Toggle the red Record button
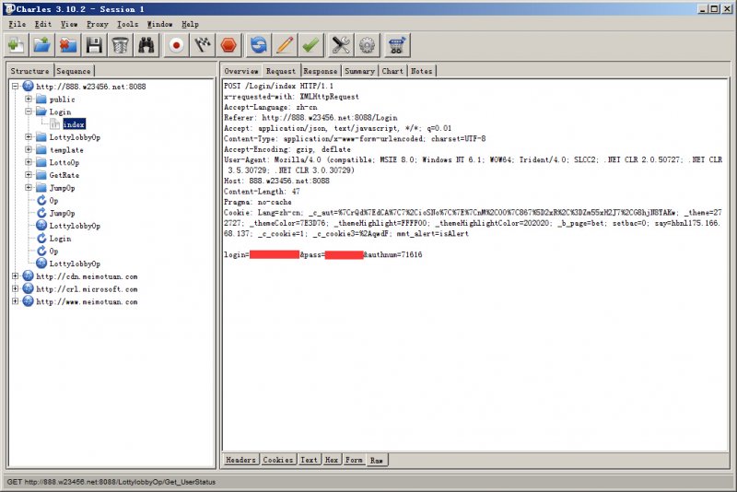 177,45
